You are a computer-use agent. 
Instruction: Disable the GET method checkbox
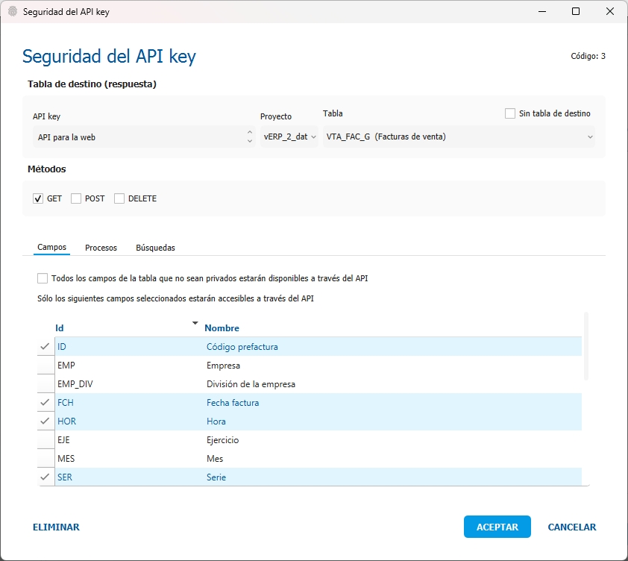coord(38,199)
